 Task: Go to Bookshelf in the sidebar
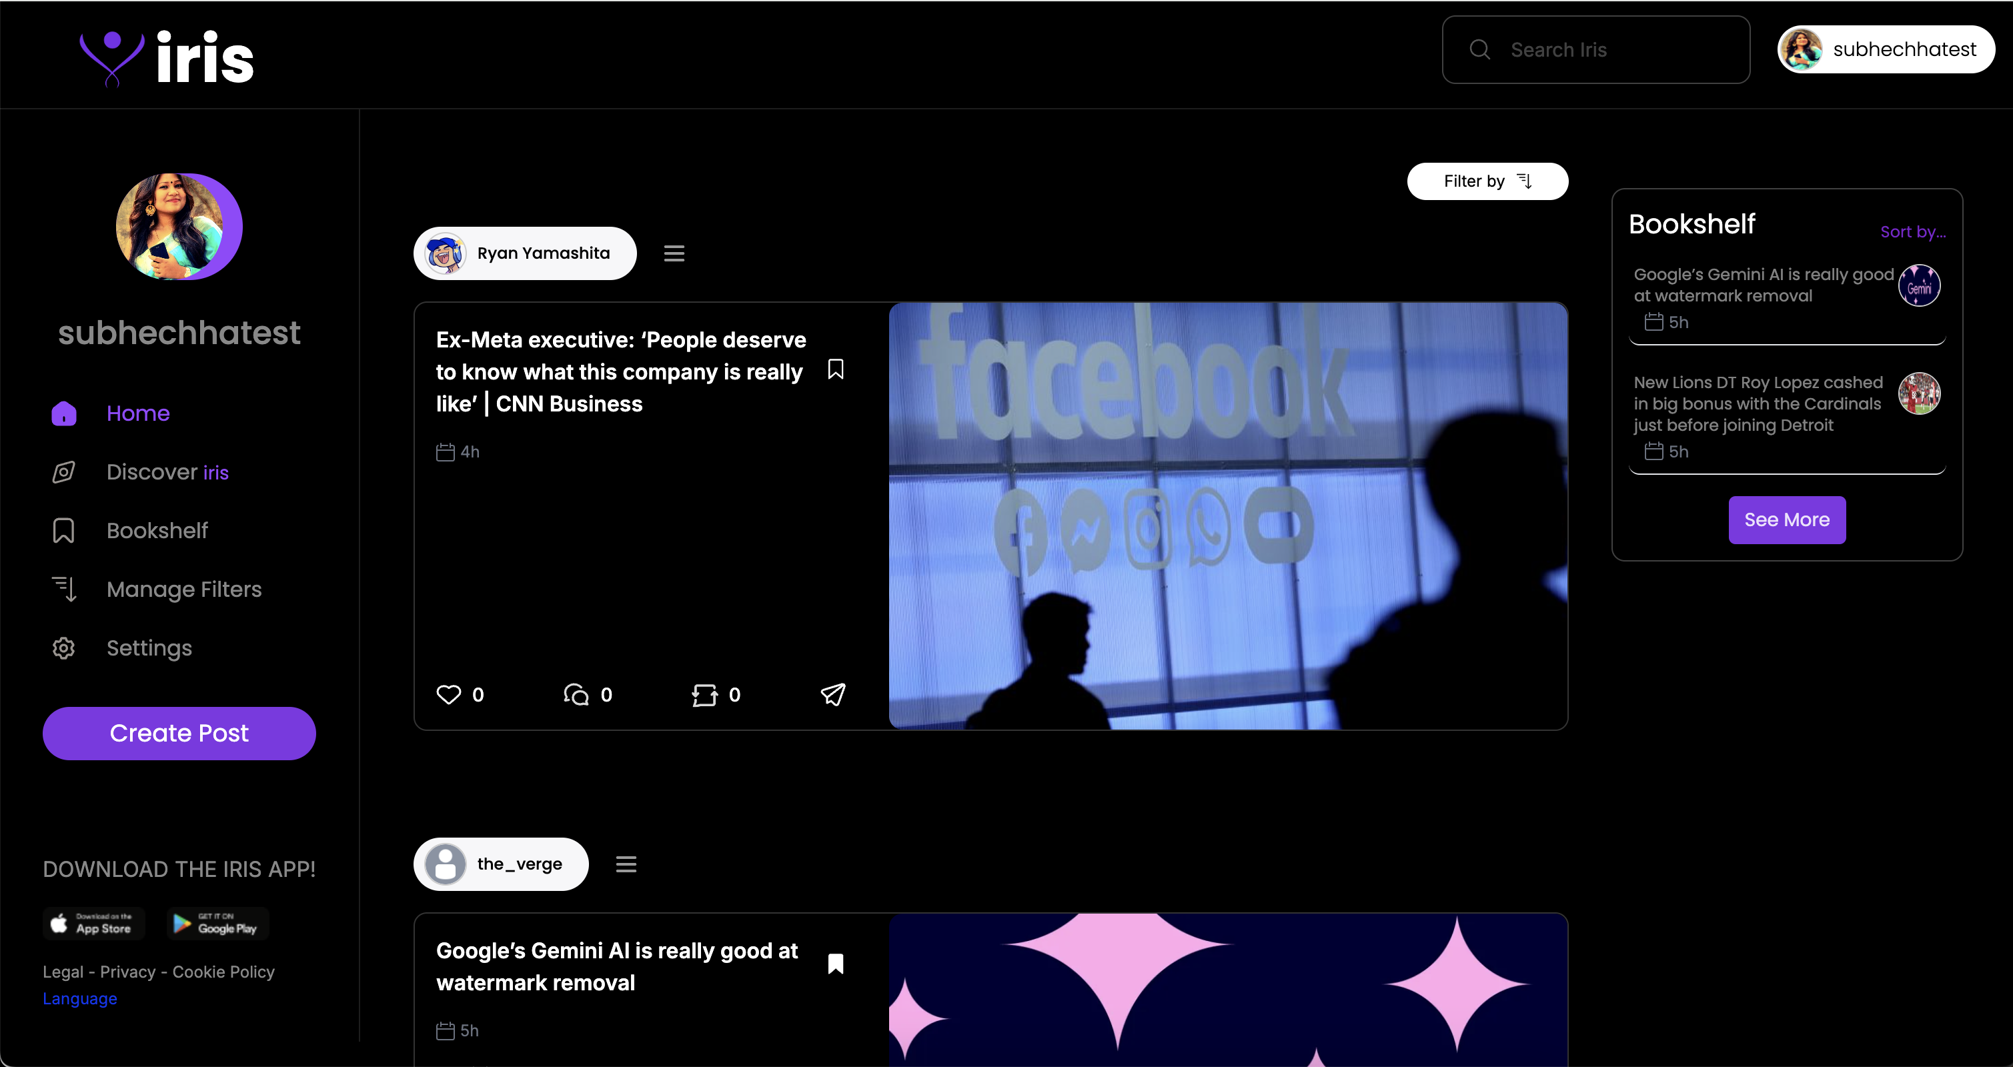tap(156, 530)
